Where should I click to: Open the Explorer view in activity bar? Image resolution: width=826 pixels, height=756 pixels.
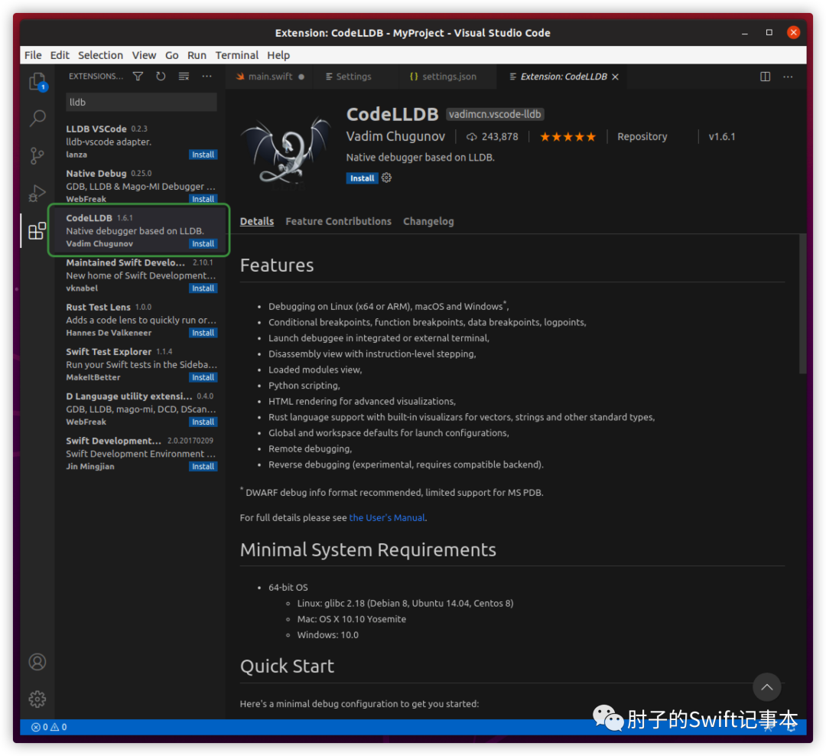pos(37,82)
